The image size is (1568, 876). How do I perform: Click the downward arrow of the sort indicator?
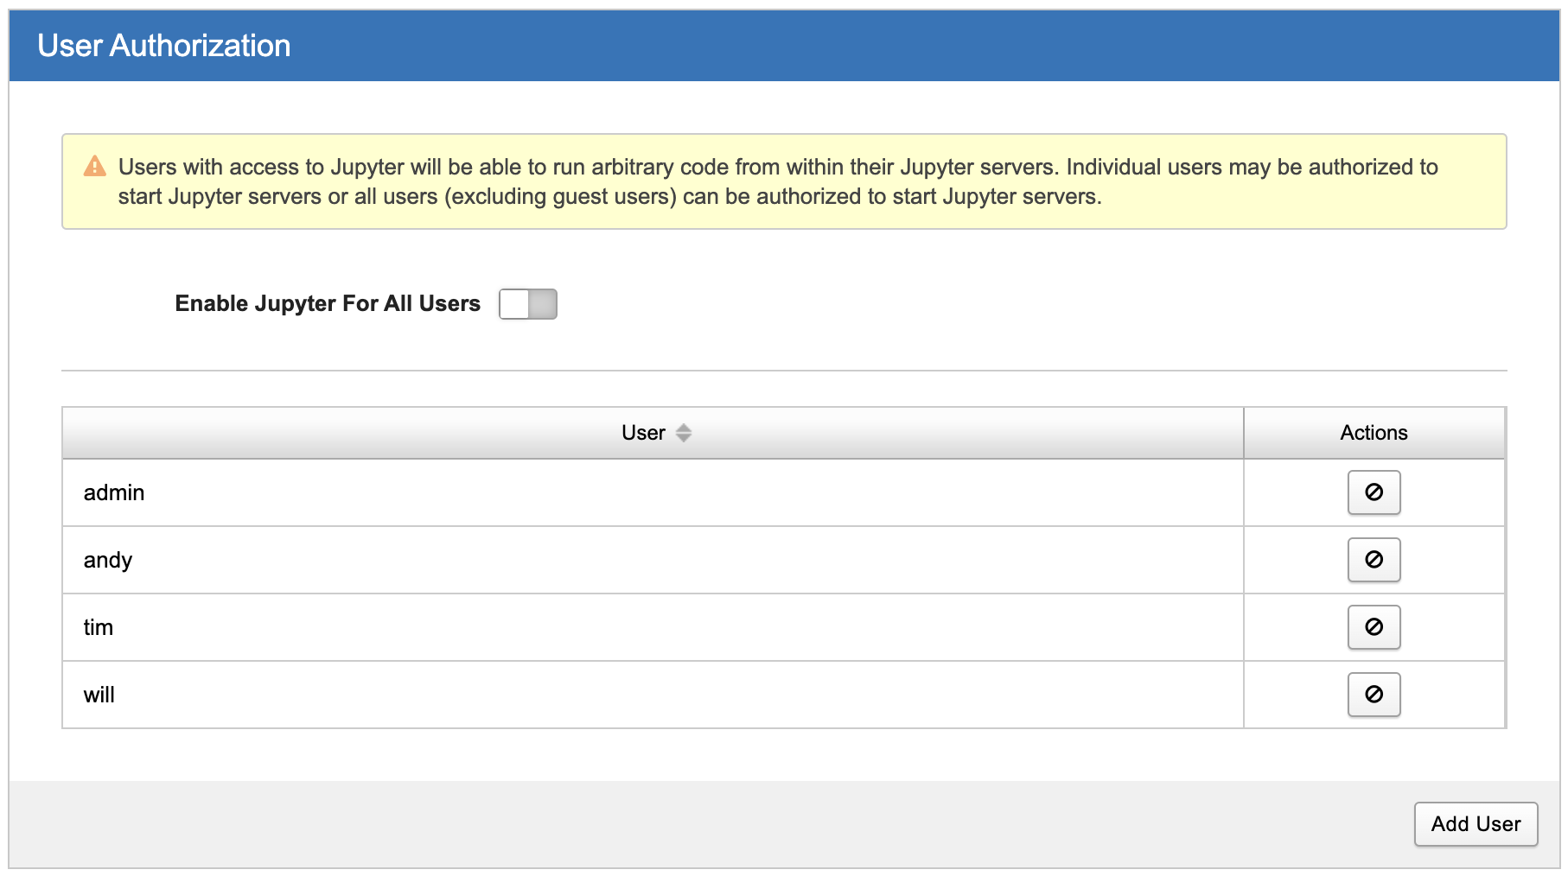pos(683,439)
